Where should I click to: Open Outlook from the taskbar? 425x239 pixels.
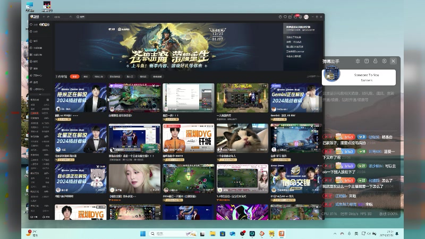[233, 234]
